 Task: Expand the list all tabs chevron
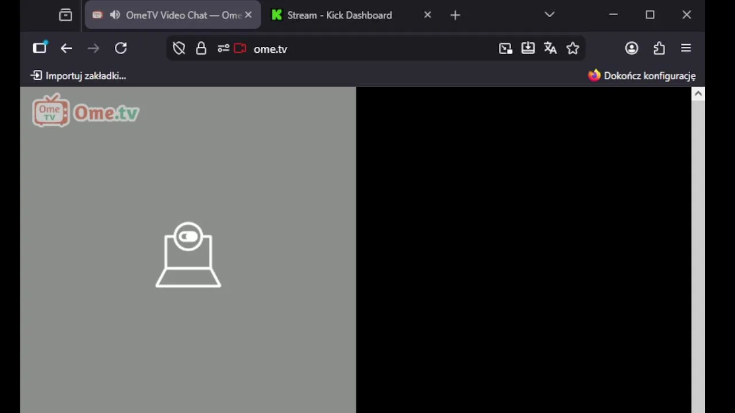(x=550, y=15)
